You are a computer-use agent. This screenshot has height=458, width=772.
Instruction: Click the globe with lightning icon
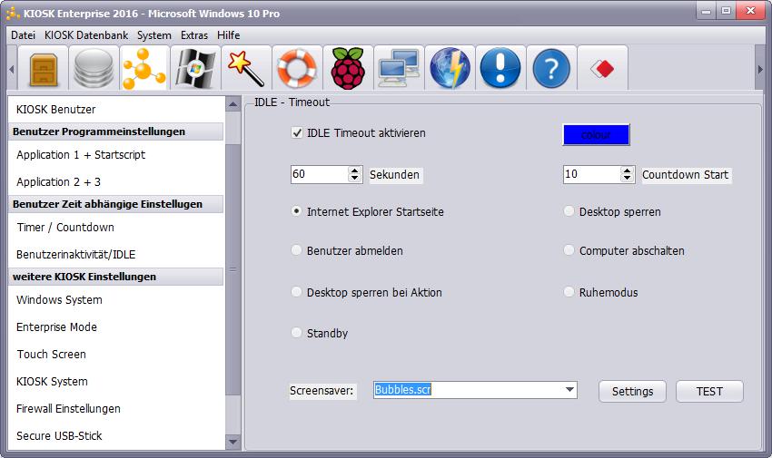[450, 69]
